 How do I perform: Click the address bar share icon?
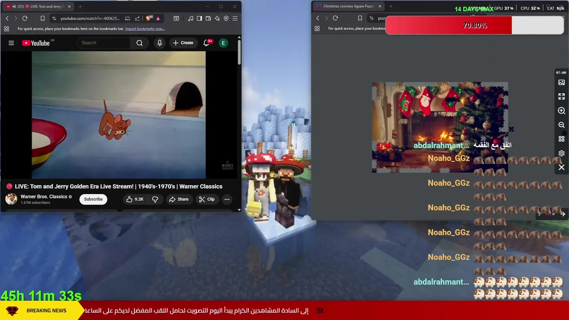(137, 18)
